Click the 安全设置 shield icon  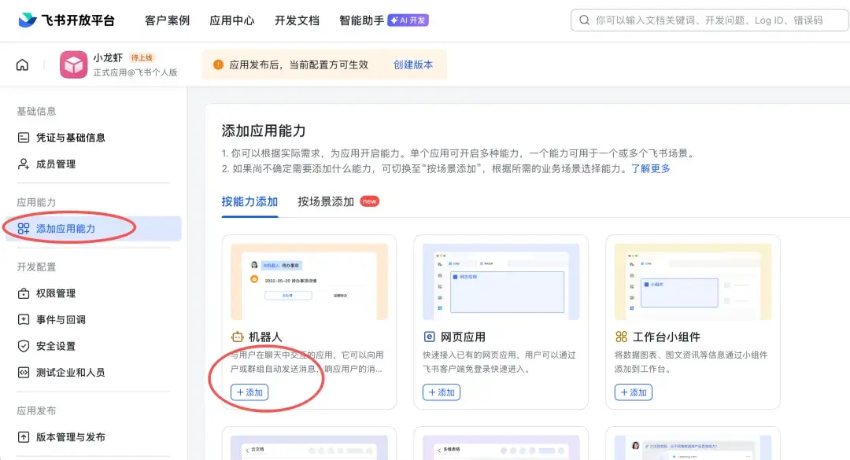tap(24, 346)
